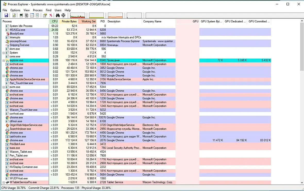Collapse the swm.exe tree node

4,87
